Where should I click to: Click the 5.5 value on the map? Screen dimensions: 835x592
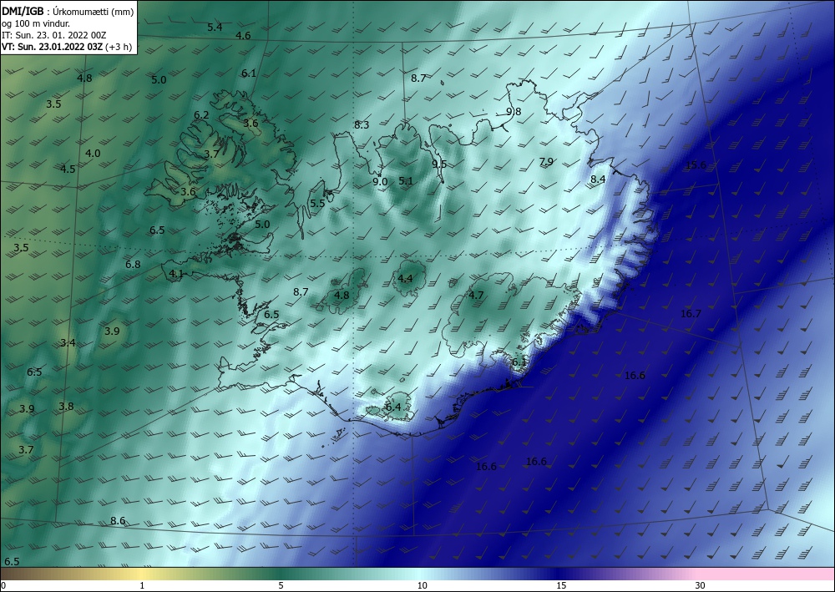(317, 204)
